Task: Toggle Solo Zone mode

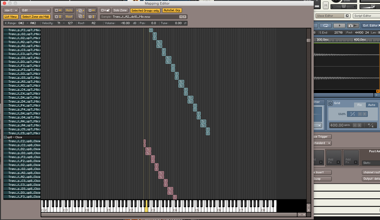Action: pos(120,10)
